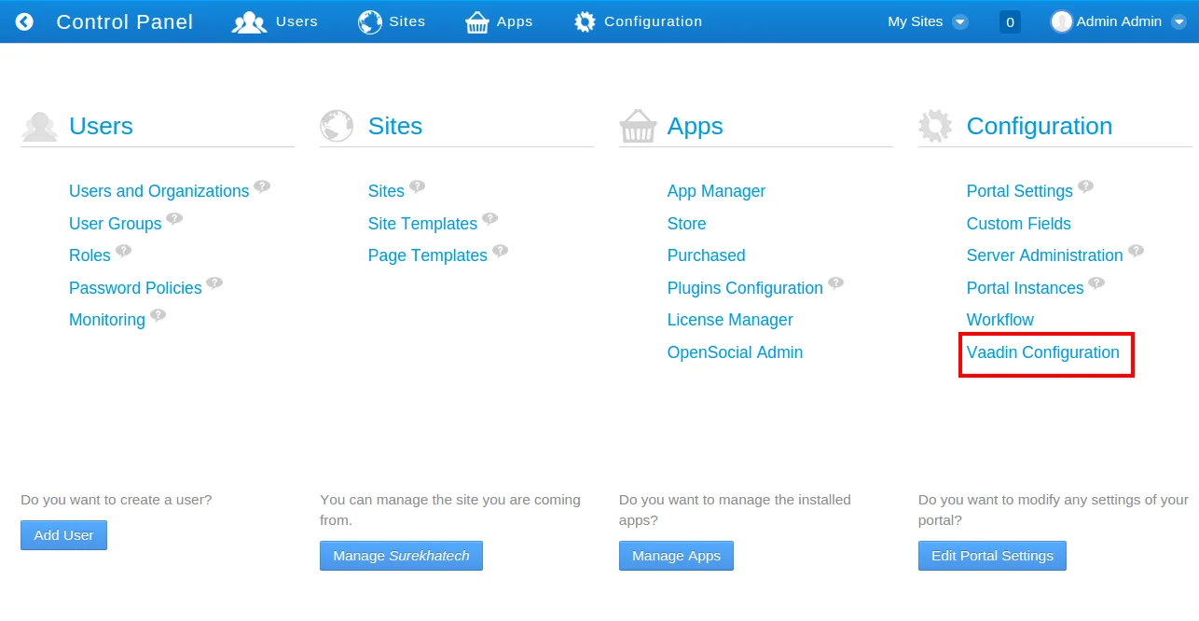Open Vaadin Configuration
The image size is (1199, 621).
[1042, 352]
